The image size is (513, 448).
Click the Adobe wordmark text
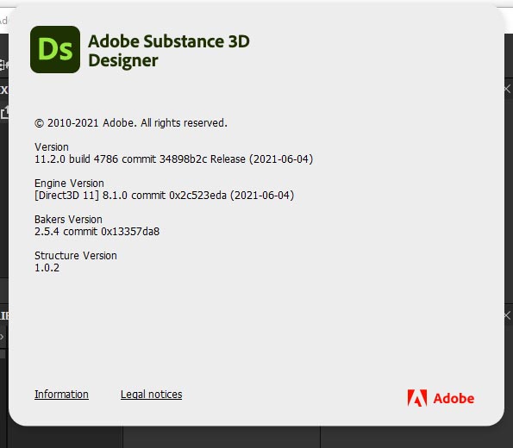click(454, 398)
